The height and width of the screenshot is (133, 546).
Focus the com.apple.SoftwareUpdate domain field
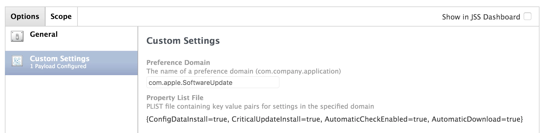point(213,82)
